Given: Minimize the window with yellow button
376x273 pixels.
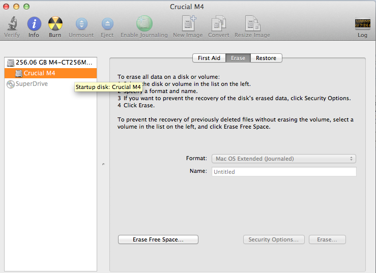Looking at the screenshot, I should (x=16, y=7).
